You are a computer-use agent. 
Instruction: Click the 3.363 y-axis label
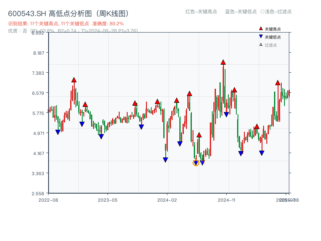(38, 174)
